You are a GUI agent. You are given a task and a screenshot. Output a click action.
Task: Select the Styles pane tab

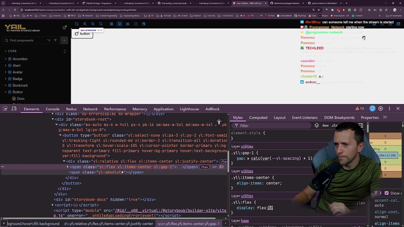238,118
